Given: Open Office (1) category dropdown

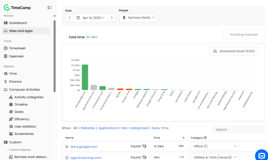Looking at the screenshot, I should pos(215,146).
